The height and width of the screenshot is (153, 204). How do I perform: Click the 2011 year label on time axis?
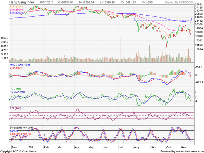[x=32, y=147]
